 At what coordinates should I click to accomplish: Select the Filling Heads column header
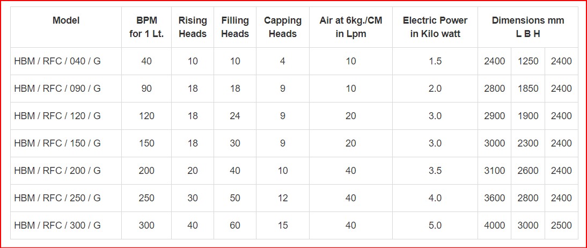pyautogui.click(x=234, y=27)
